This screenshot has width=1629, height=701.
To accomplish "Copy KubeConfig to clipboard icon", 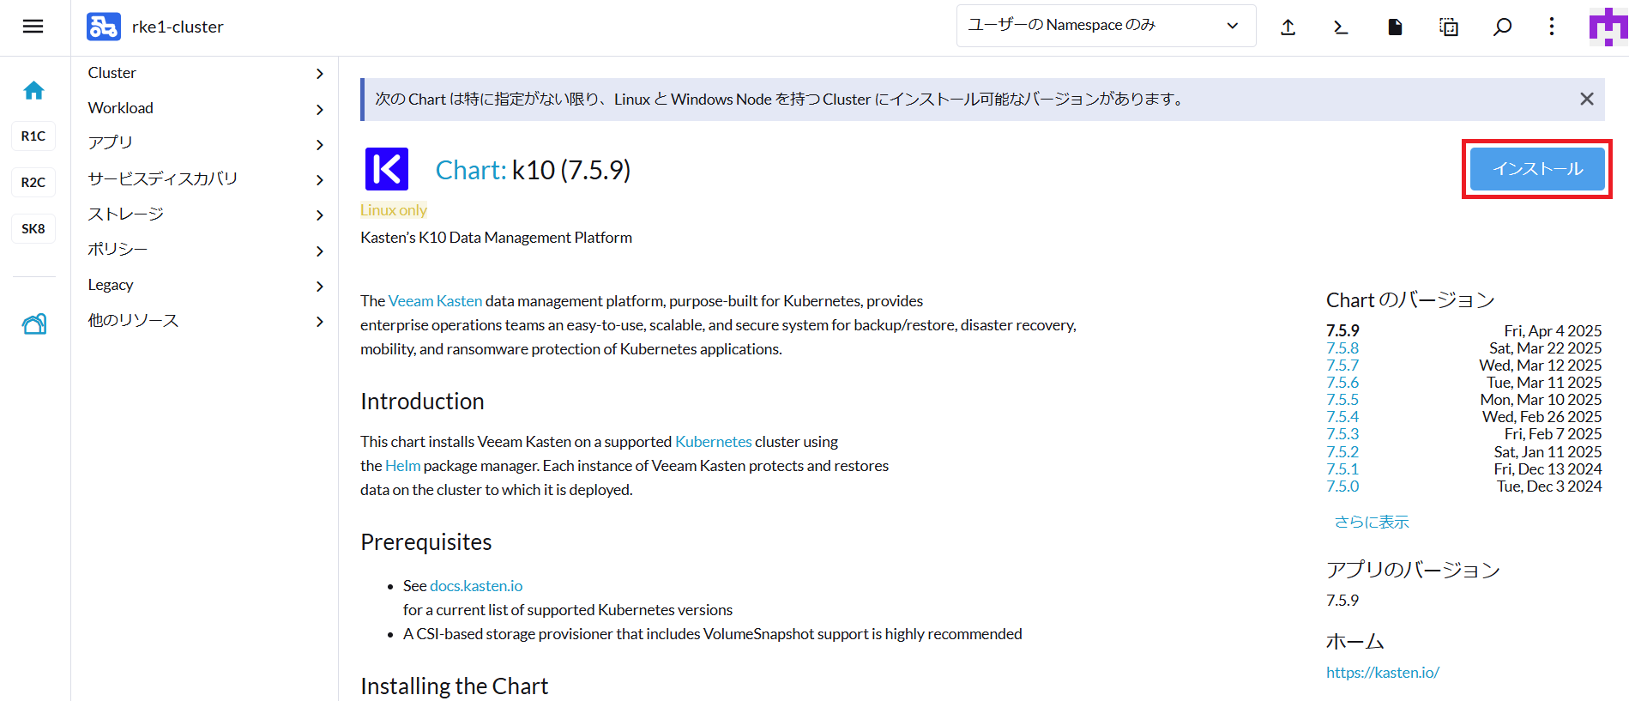I will click(1448, 27).
